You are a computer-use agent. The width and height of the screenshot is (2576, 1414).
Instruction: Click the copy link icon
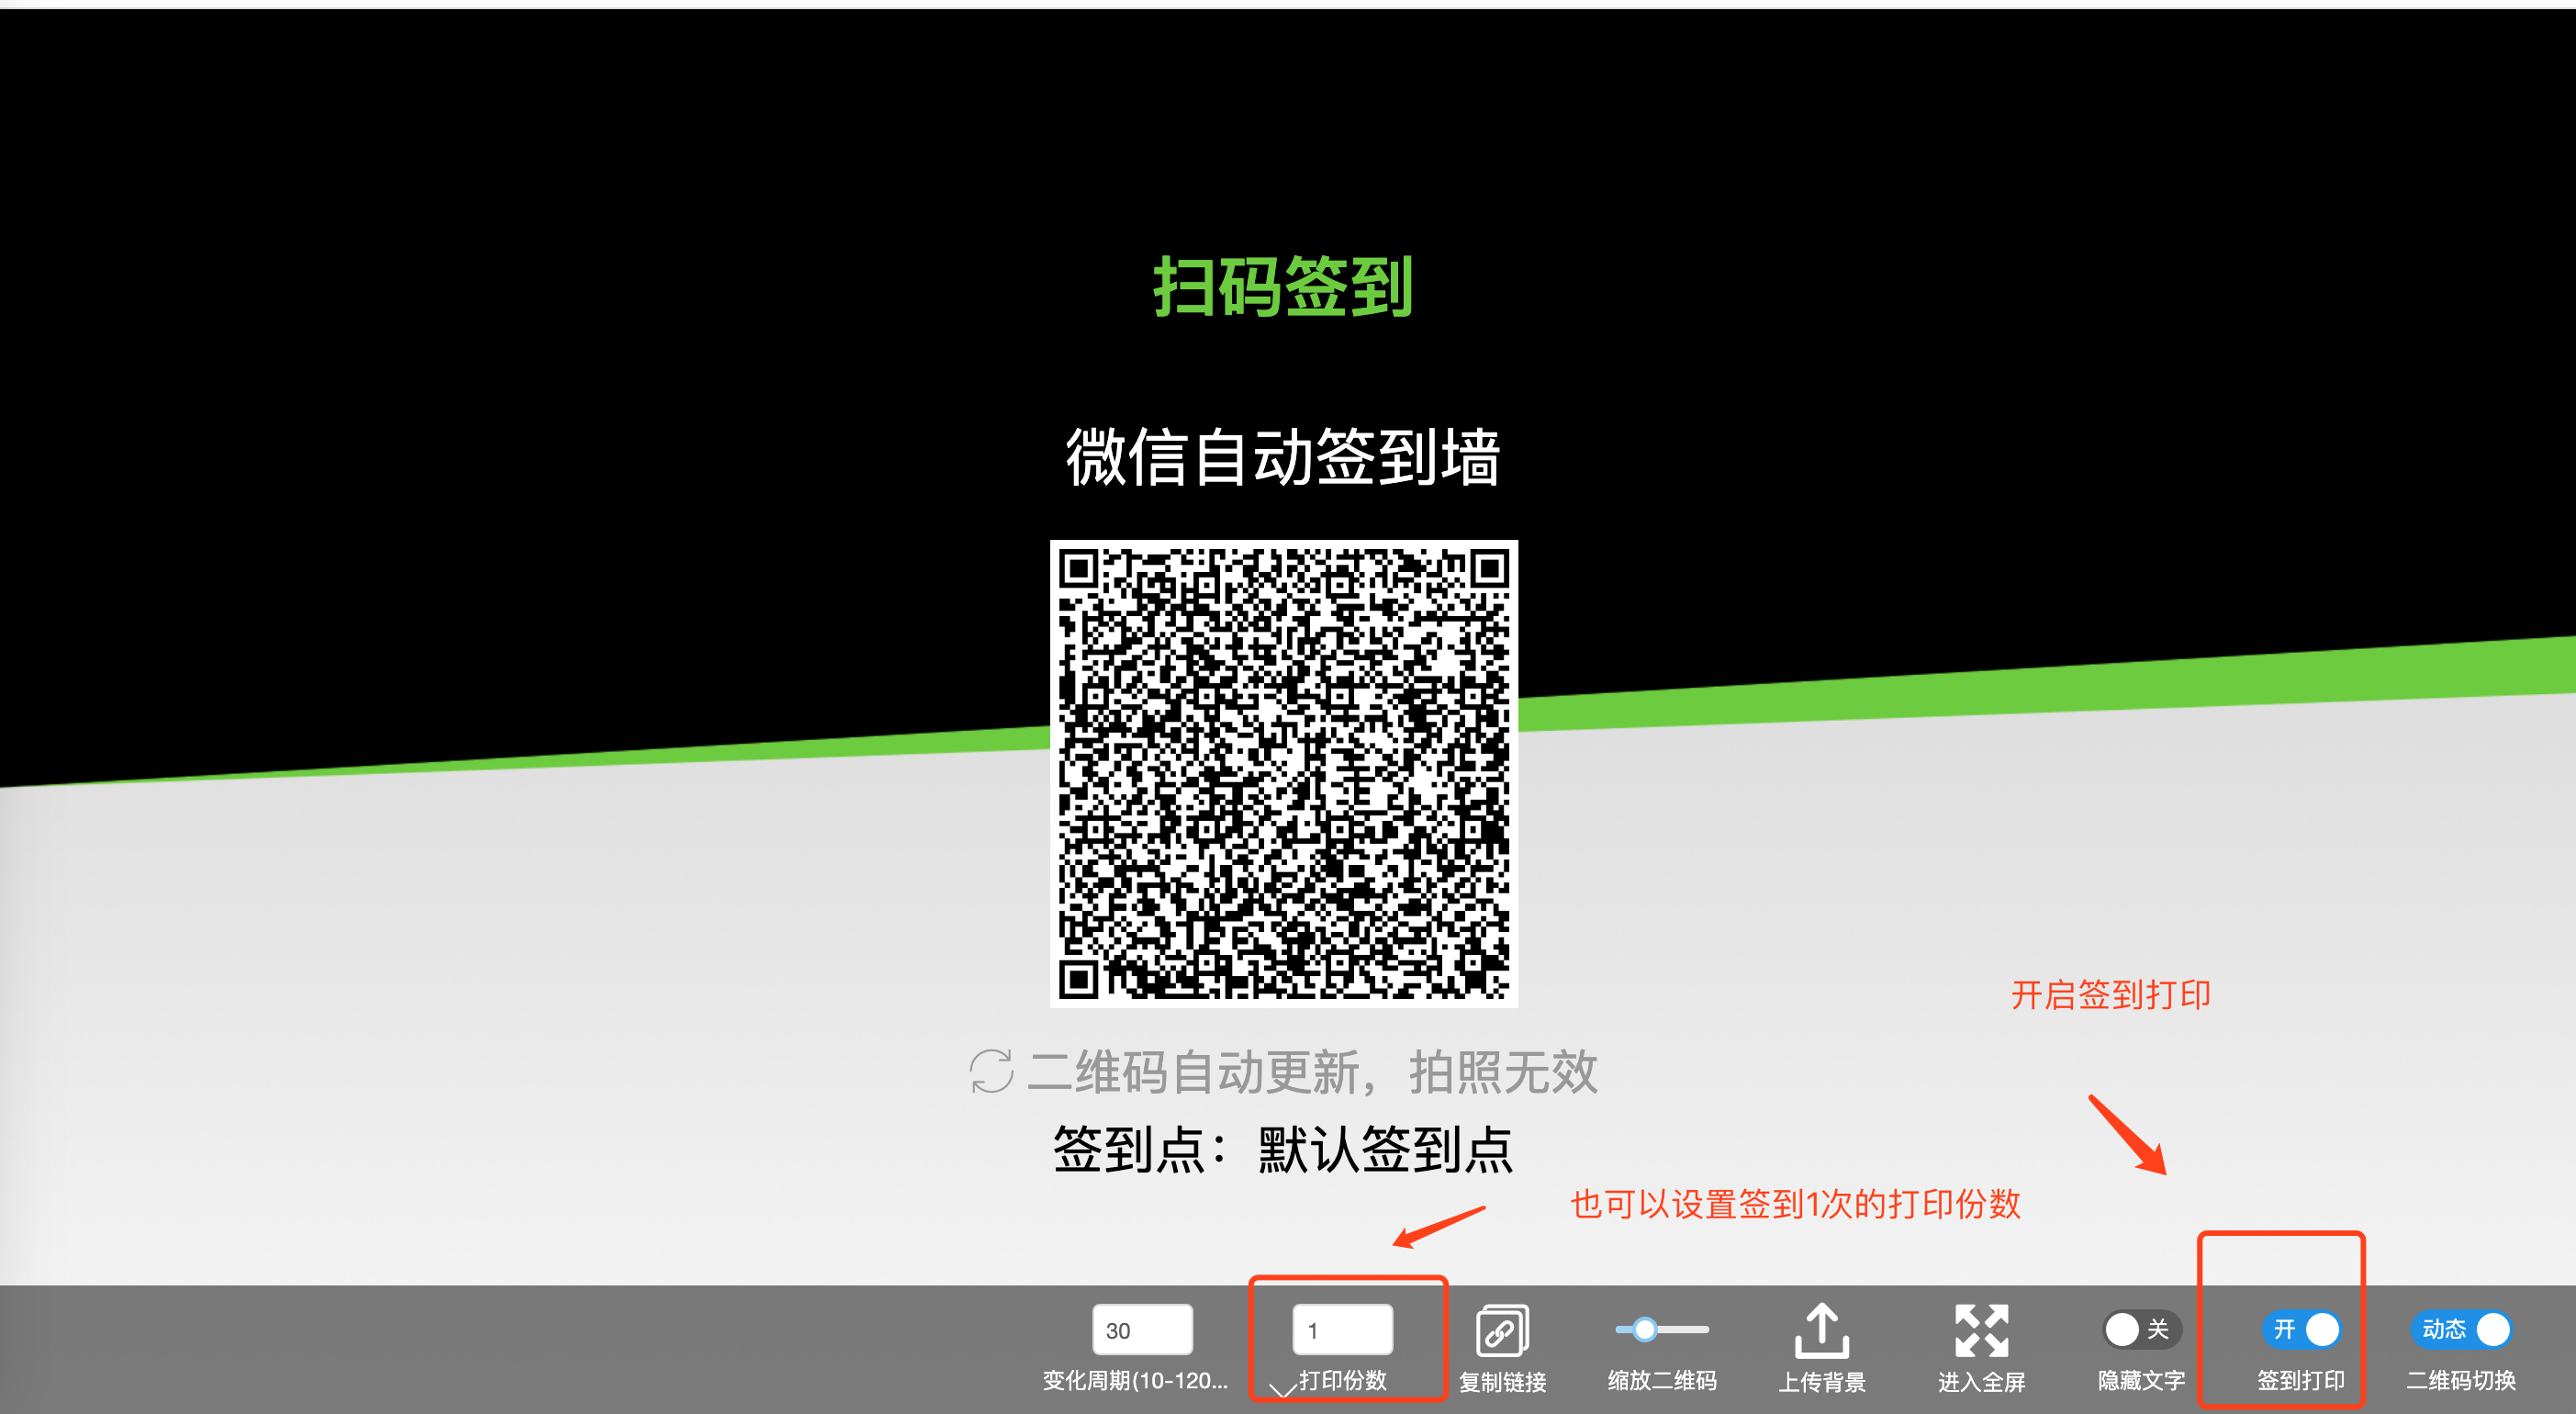point(1502,1331)
